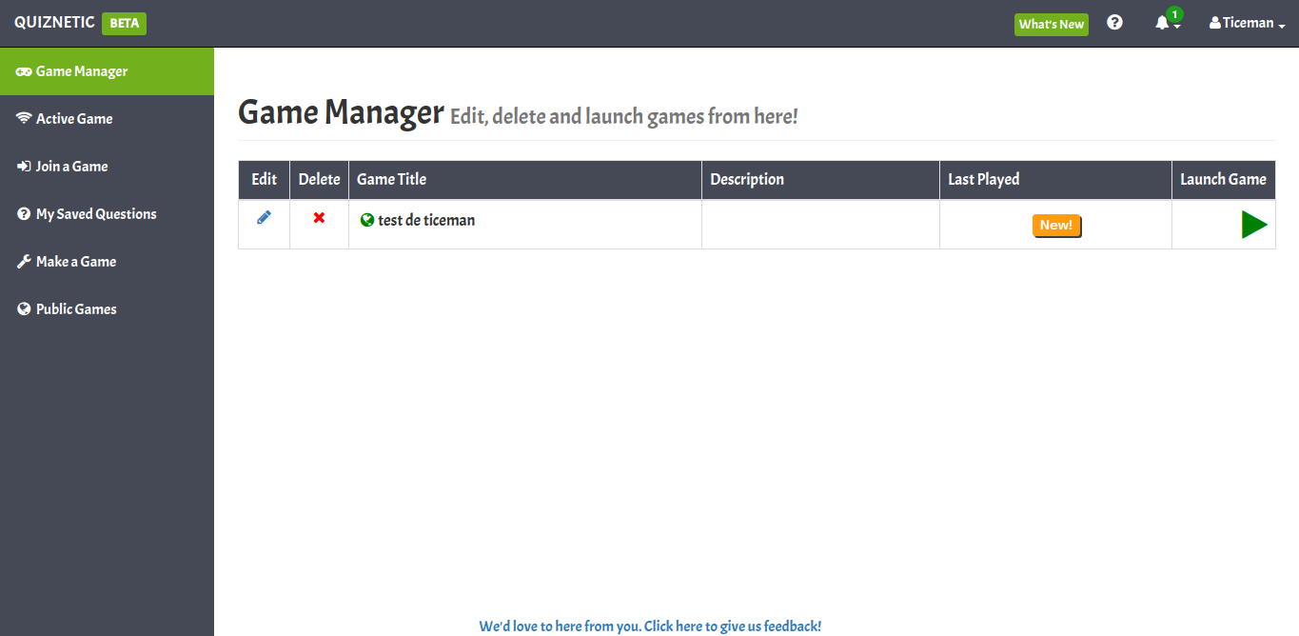Screen dimensions: 1299x636
Task: Open Active Game in sidebar
Action: point(107,119)
